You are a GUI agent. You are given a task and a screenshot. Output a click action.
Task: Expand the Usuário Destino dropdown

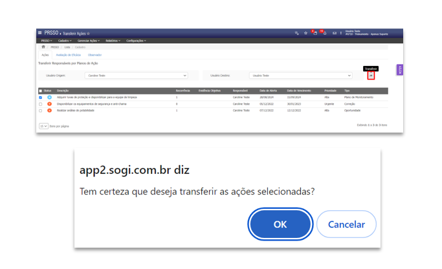click(x=301, y=76)
